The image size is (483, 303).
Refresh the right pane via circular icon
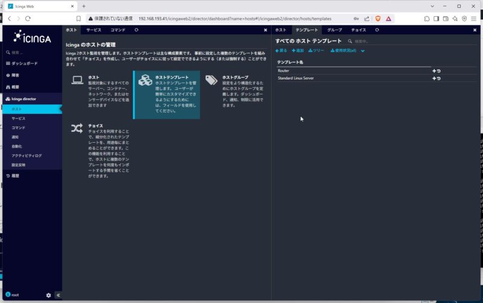coord(377,30)
